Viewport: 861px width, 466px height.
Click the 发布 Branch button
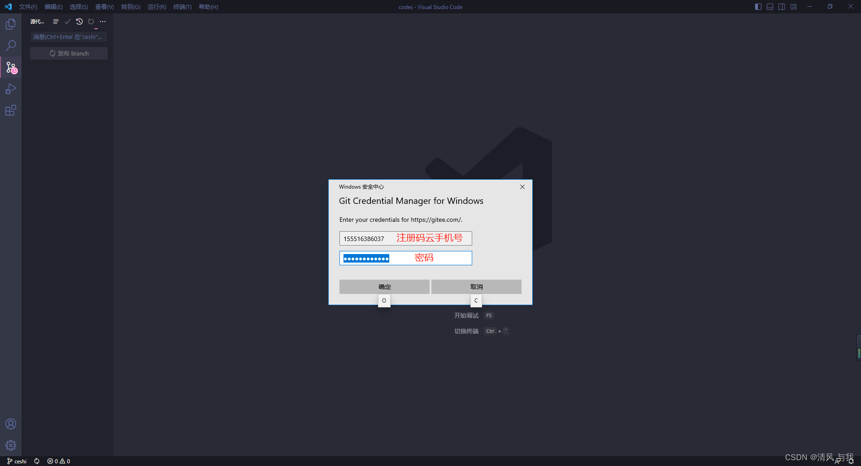pos(69,53)
